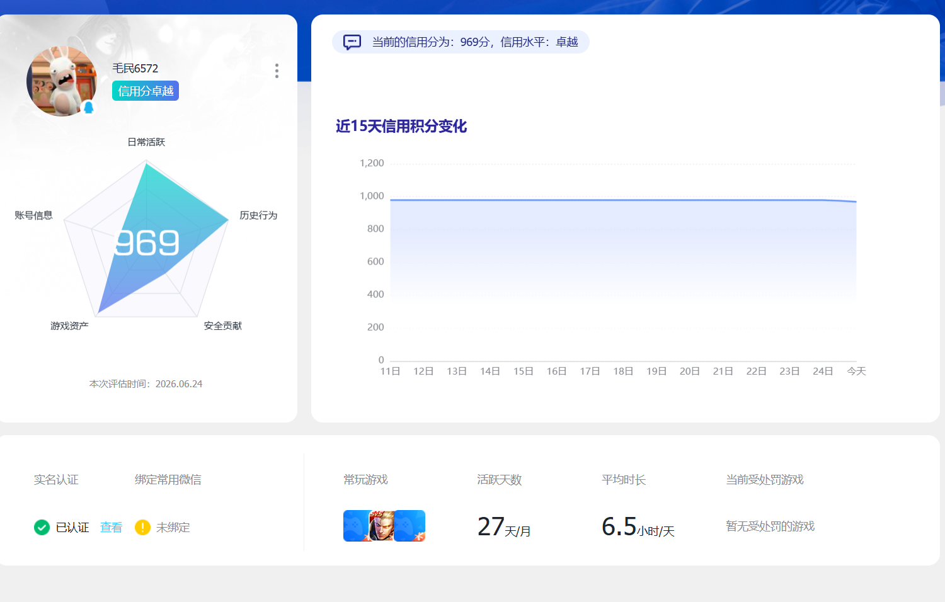Click the 15日 label on chart axis
The height and width of the screenshot is (602, 945).
[524, 371]
